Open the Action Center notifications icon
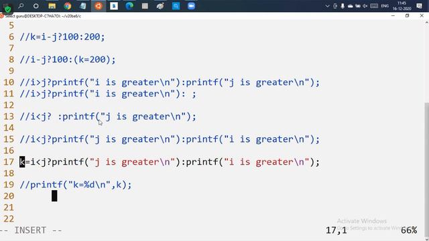Image resolution: width=429 pixels, height=241 pixels. click(x=419, y=6)
